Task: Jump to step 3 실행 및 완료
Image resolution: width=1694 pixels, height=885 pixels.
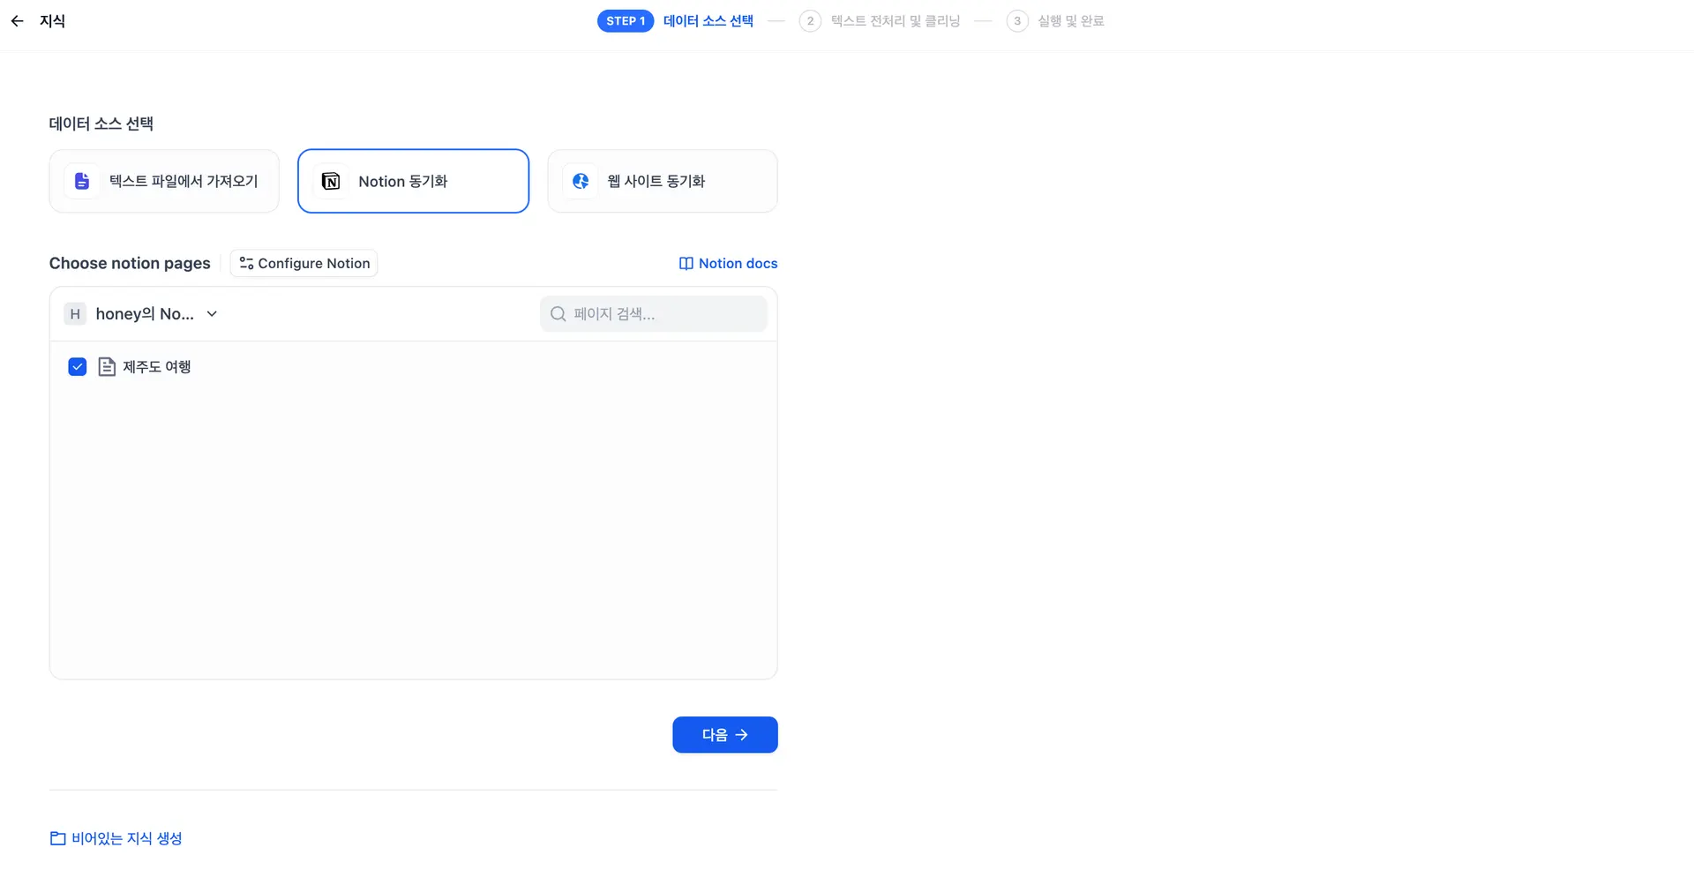Action: (x=1069, y=21)
